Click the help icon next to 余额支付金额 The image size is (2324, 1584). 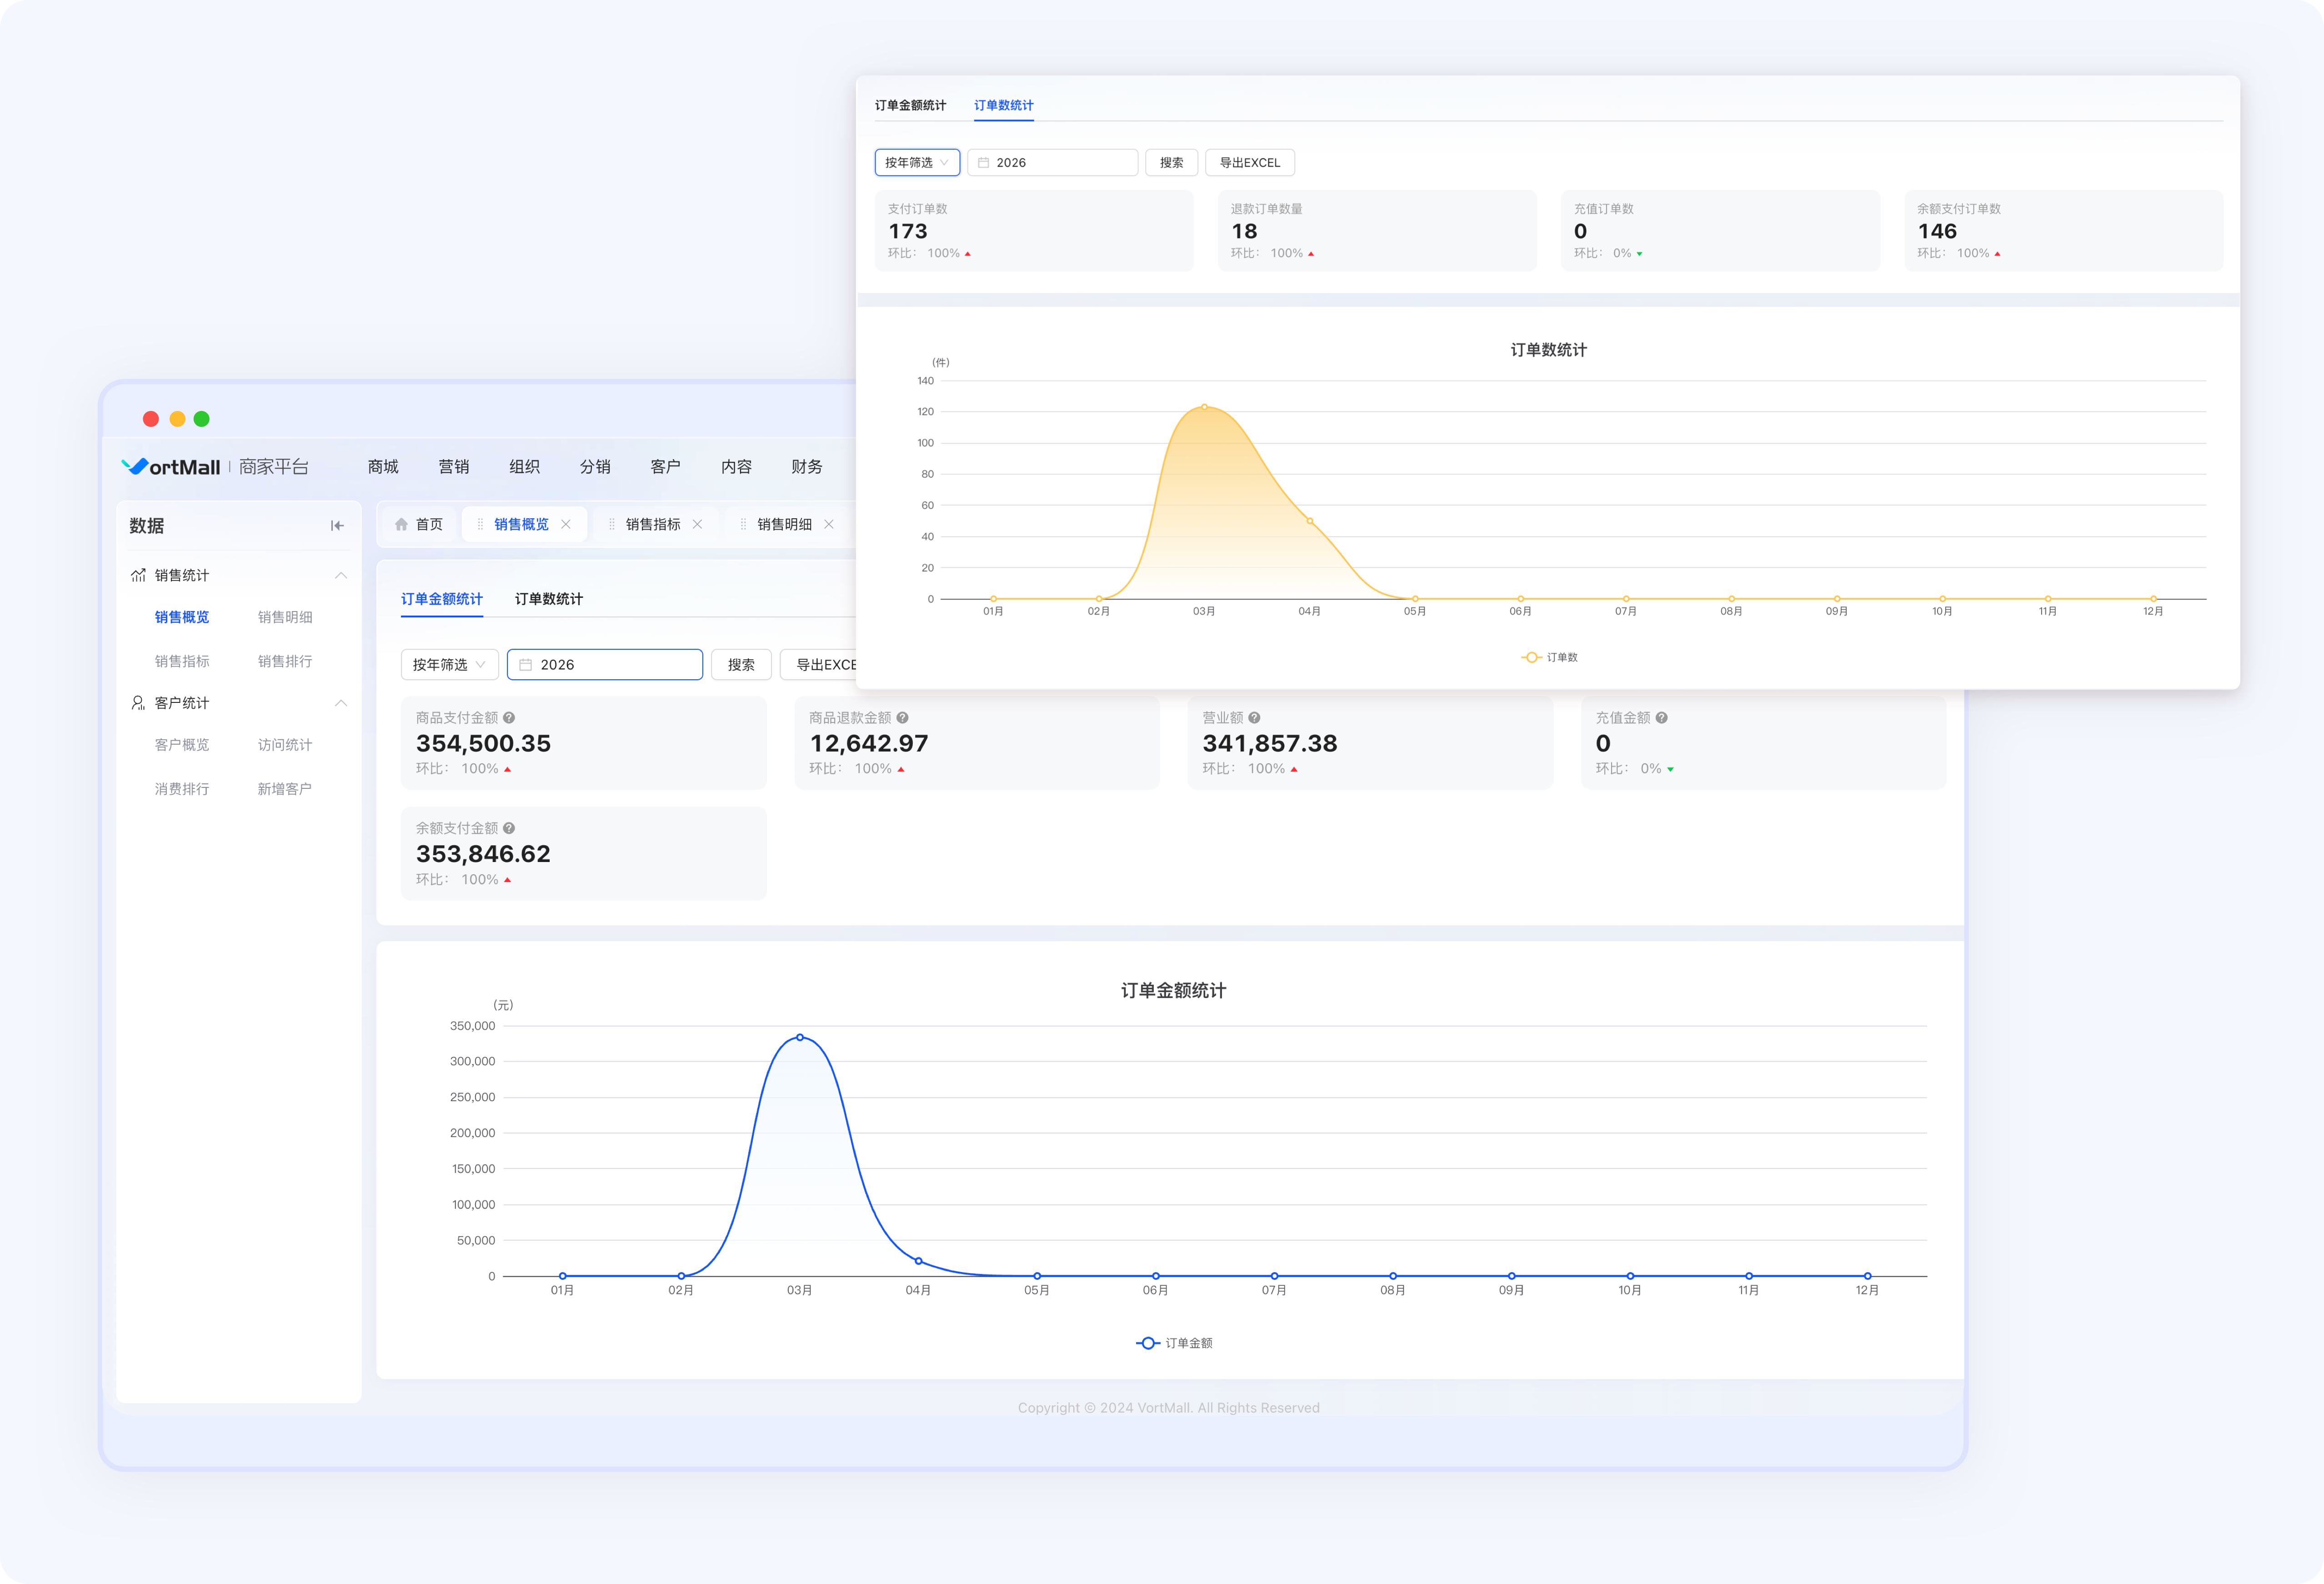pyautogui.click(x=509, y=828)
